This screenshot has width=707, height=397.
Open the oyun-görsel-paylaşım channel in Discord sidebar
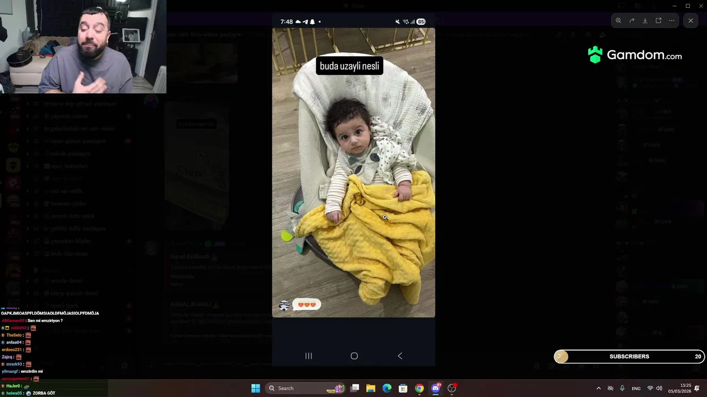click(x=78, y=141)
